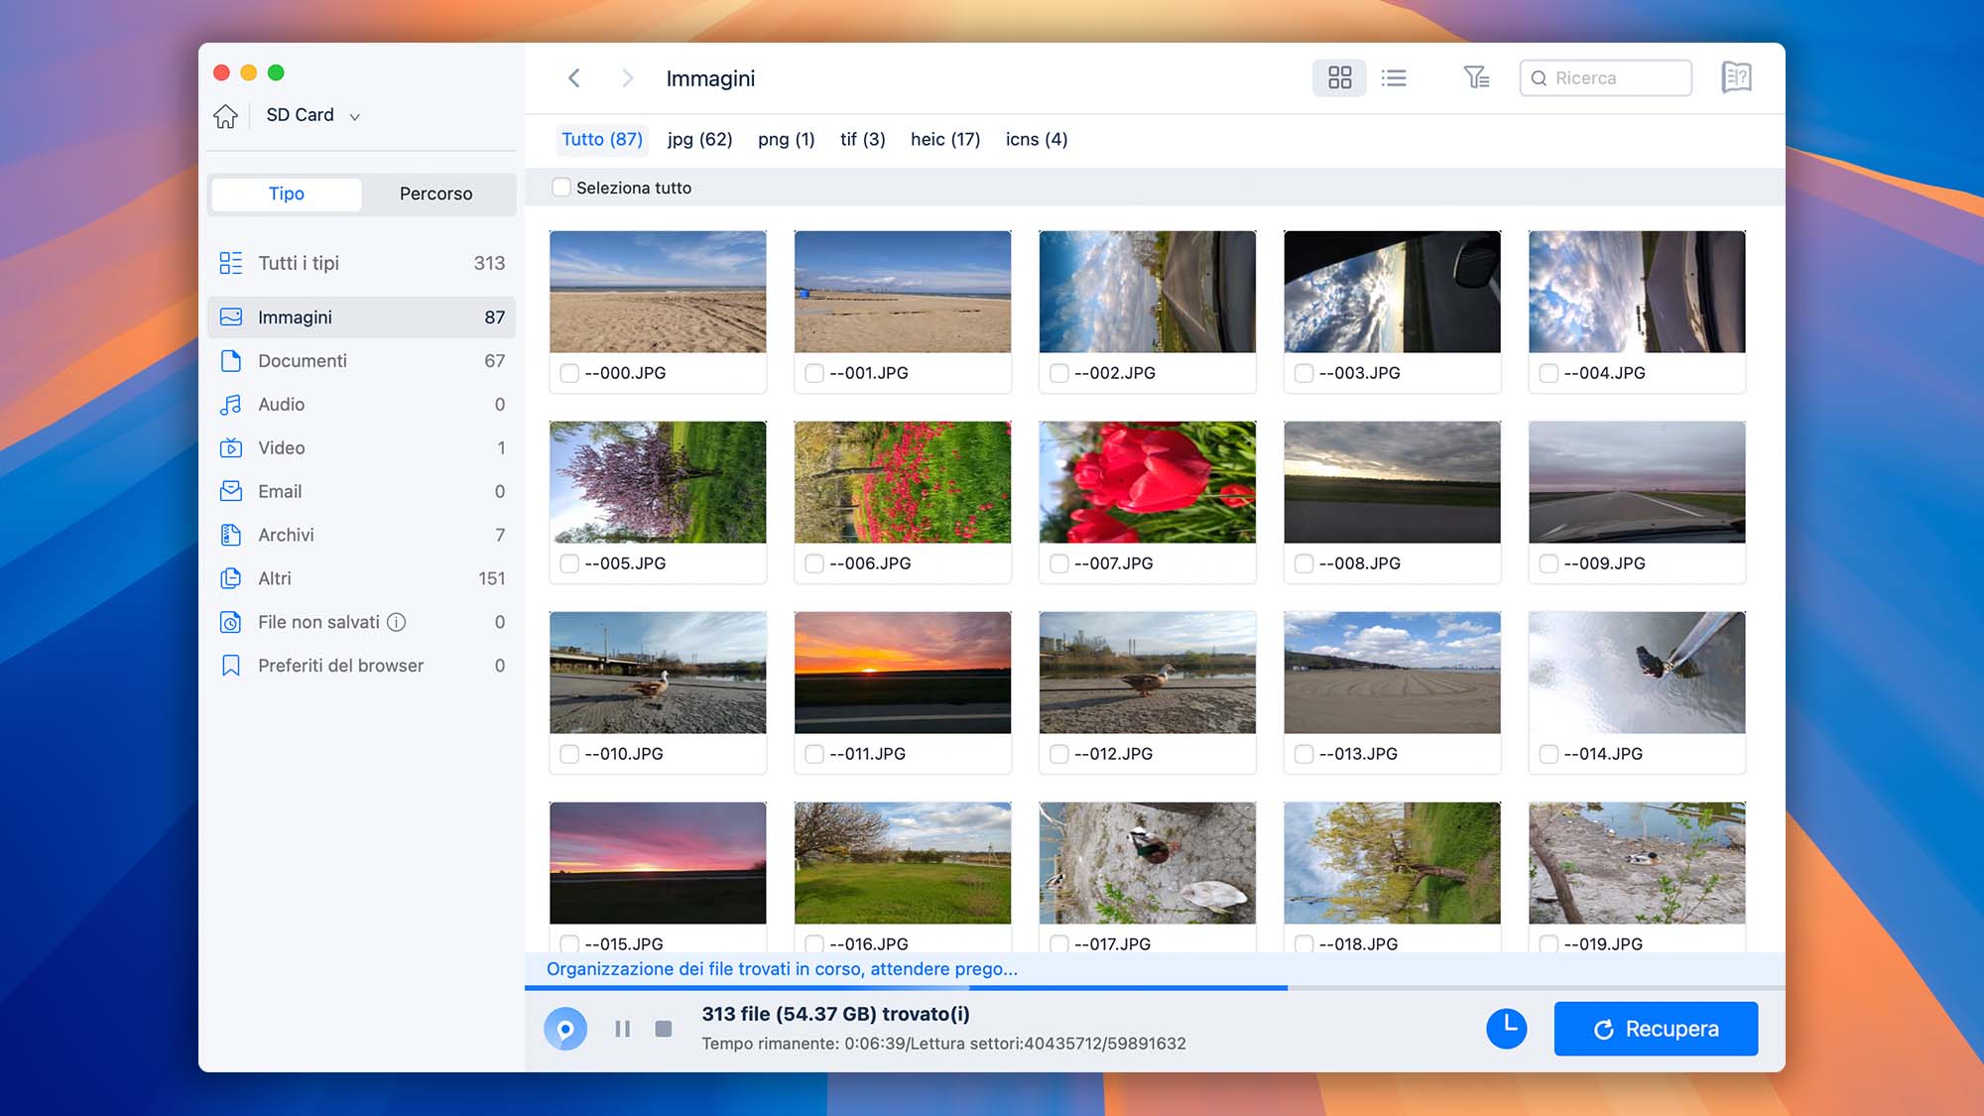This screenshot has width=1984, height=1116.
Task: Open Video category
Action: (x=361, y=448)
